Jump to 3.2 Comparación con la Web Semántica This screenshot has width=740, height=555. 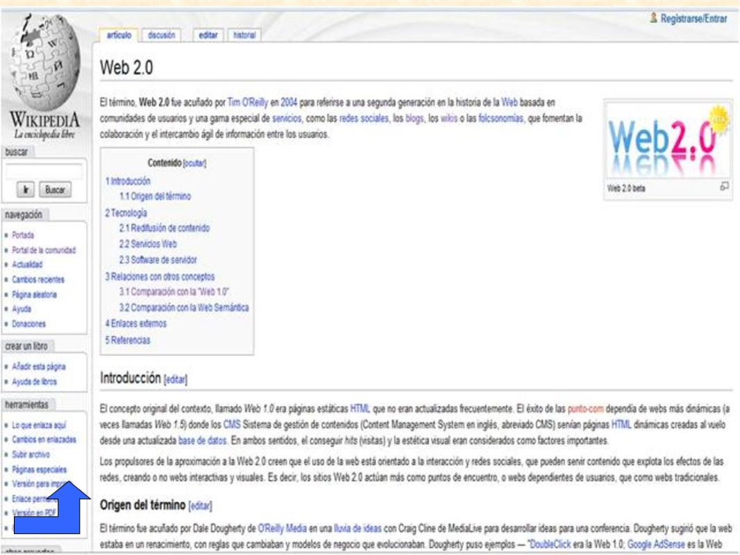point(184,307)
